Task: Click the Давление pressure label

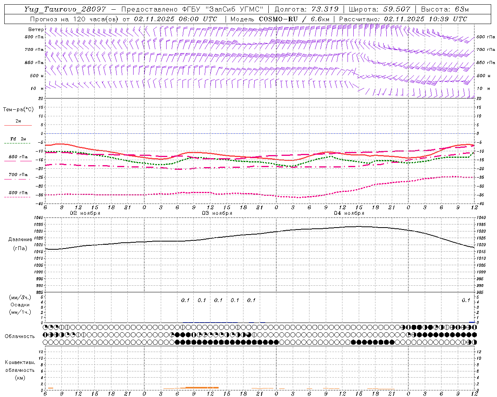Action: (20, 239)
